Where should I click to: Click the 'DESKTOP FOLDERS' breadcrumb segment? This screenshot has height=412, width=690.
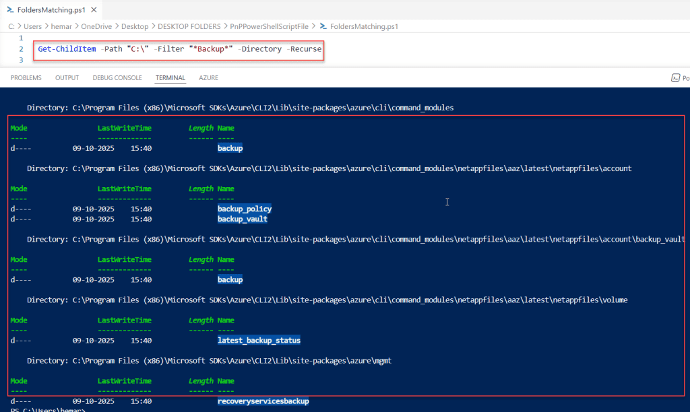(x=189, y=26)
